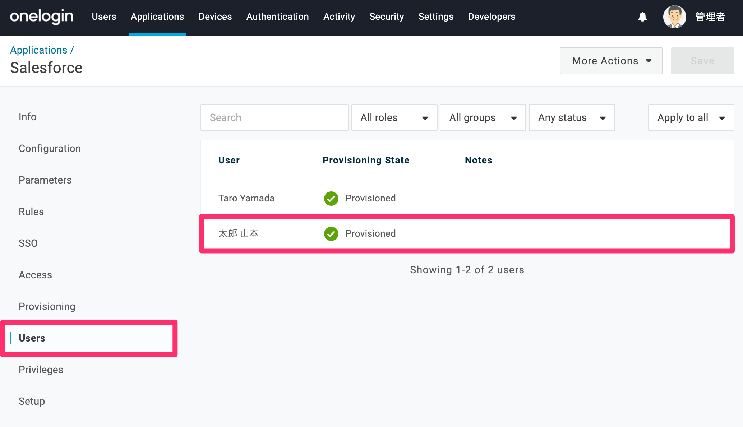Click the 管理者 account name

pos(710,17)
